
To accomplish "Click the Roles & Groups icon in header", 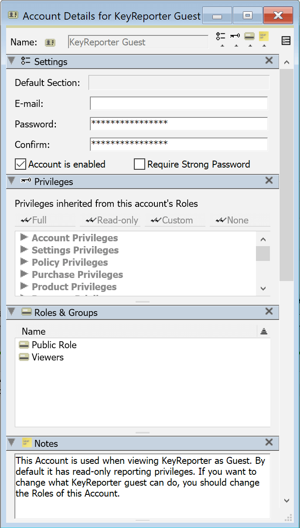I will 249,37.
